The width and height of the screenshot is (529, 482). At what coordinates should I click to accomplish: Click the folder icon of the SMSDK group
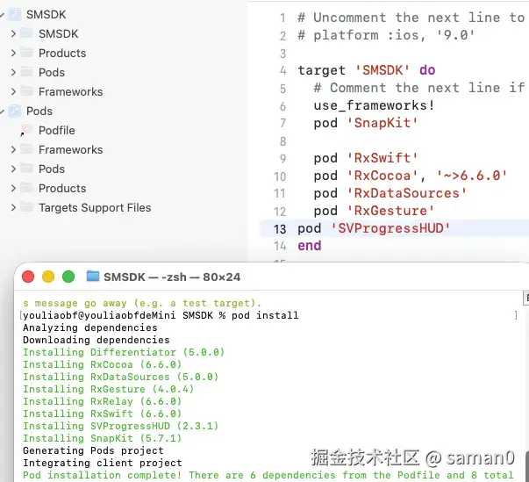tap(26, 33)
